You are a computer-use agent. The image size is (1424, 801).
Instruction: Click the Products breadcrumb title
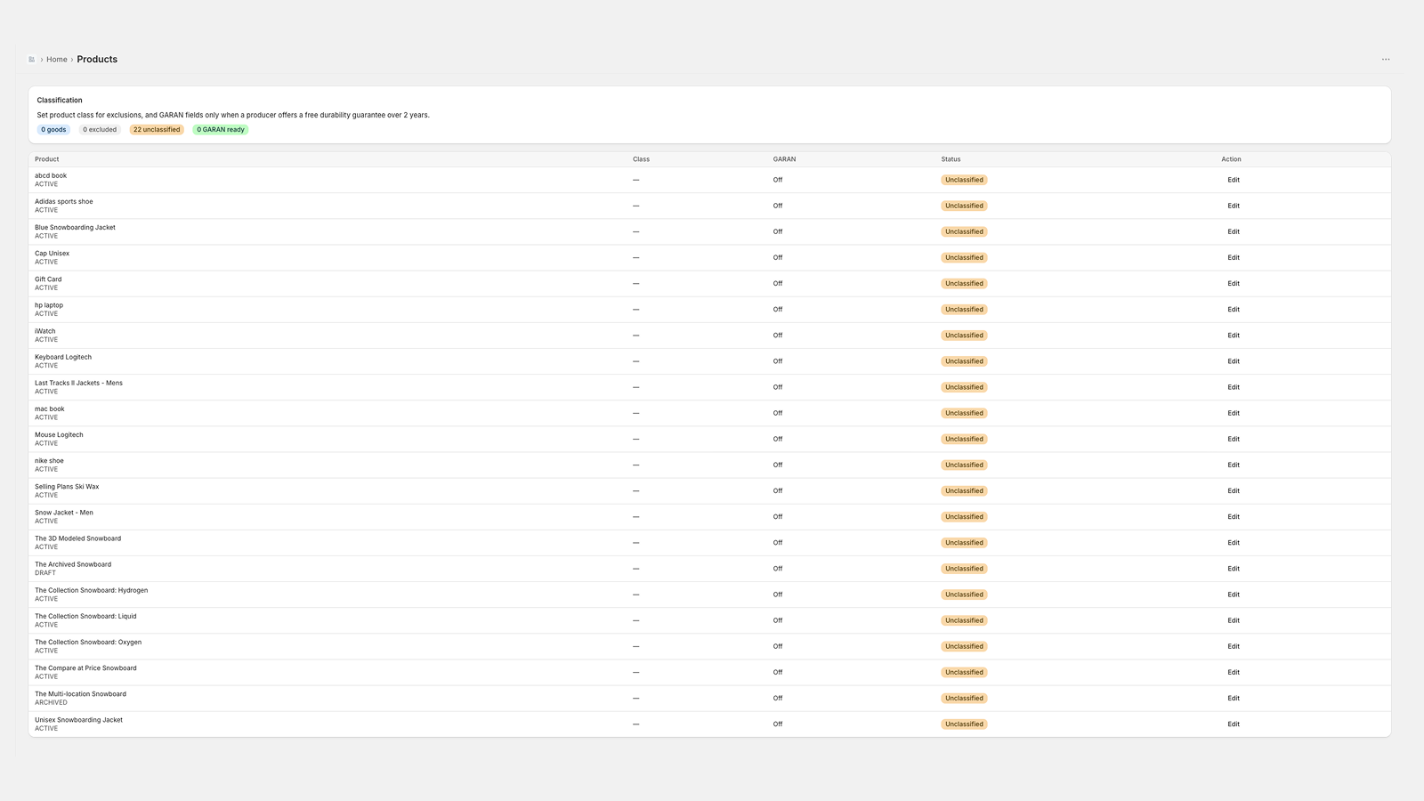pos(97,60)
